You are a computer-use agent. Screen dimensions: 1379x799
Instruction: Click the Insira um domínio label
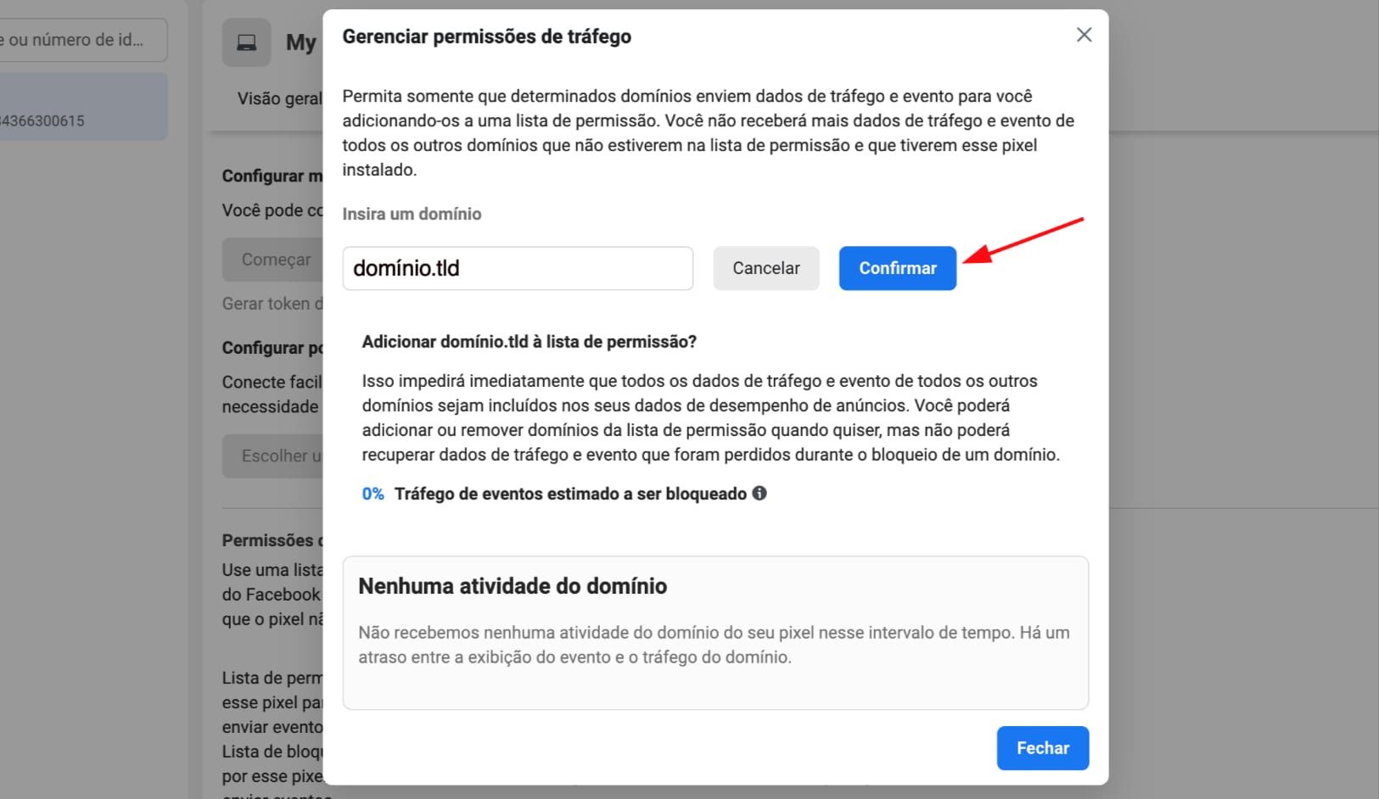412,214
